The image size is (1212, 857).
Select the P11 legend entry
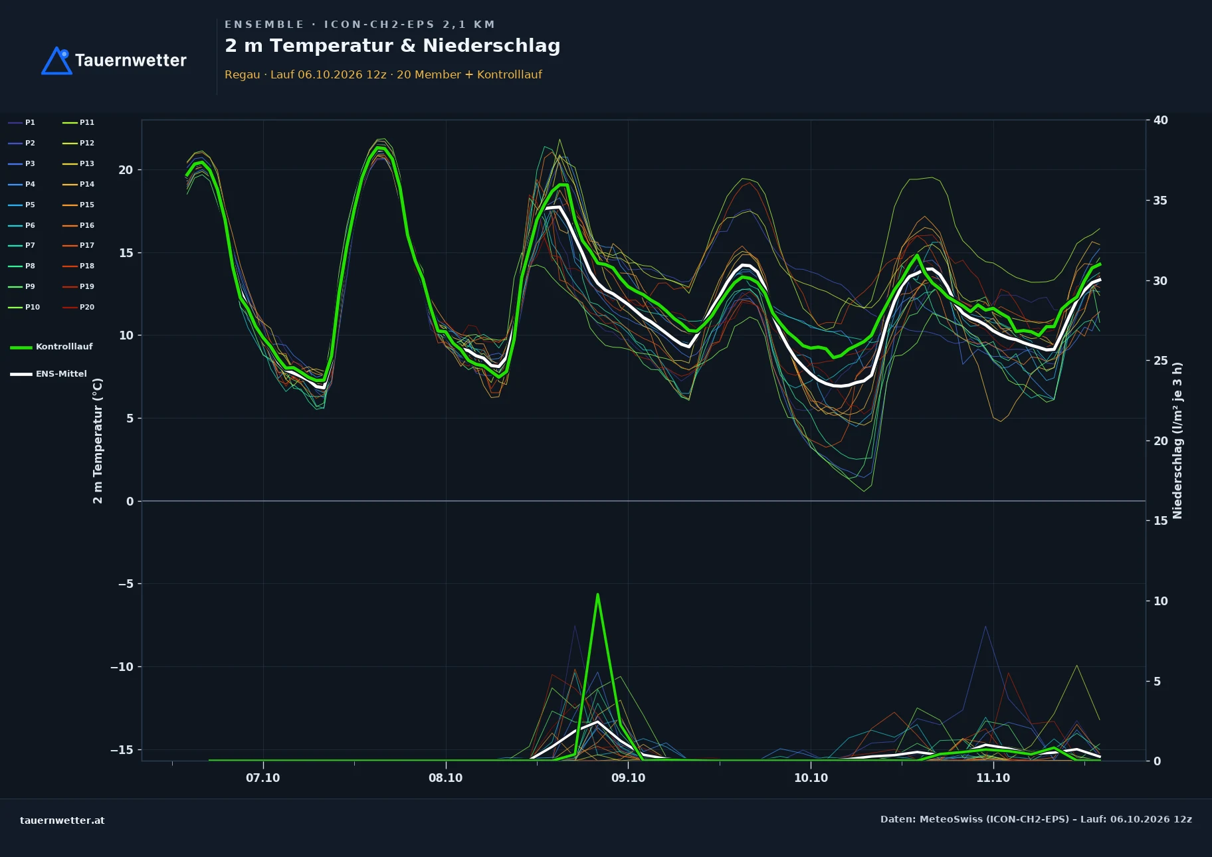[78, 122]
